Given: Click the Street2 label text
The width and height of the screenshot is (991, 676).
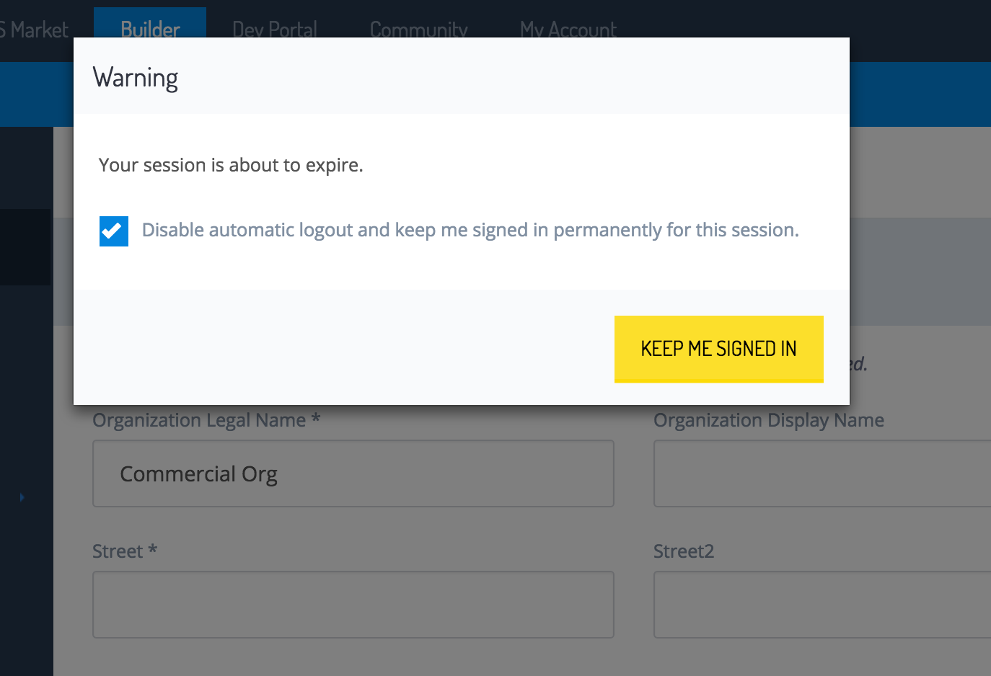Looking at the screenshot, I should 684,551.
